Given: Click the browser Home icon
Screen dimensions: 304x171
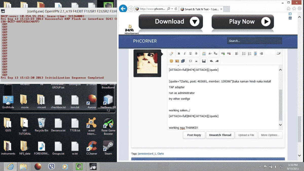Looking at the screenshot, I should [x=289, y=9].
